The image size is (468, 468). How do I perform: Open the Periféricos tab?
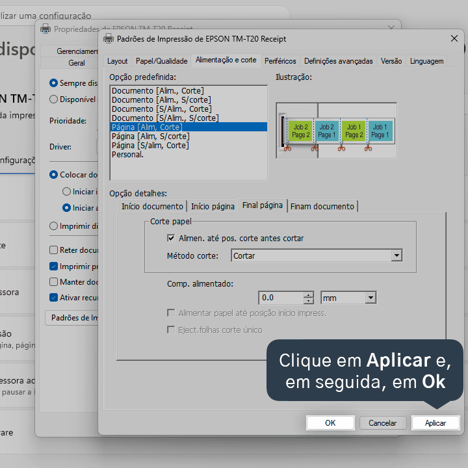(x=280, y=61)
